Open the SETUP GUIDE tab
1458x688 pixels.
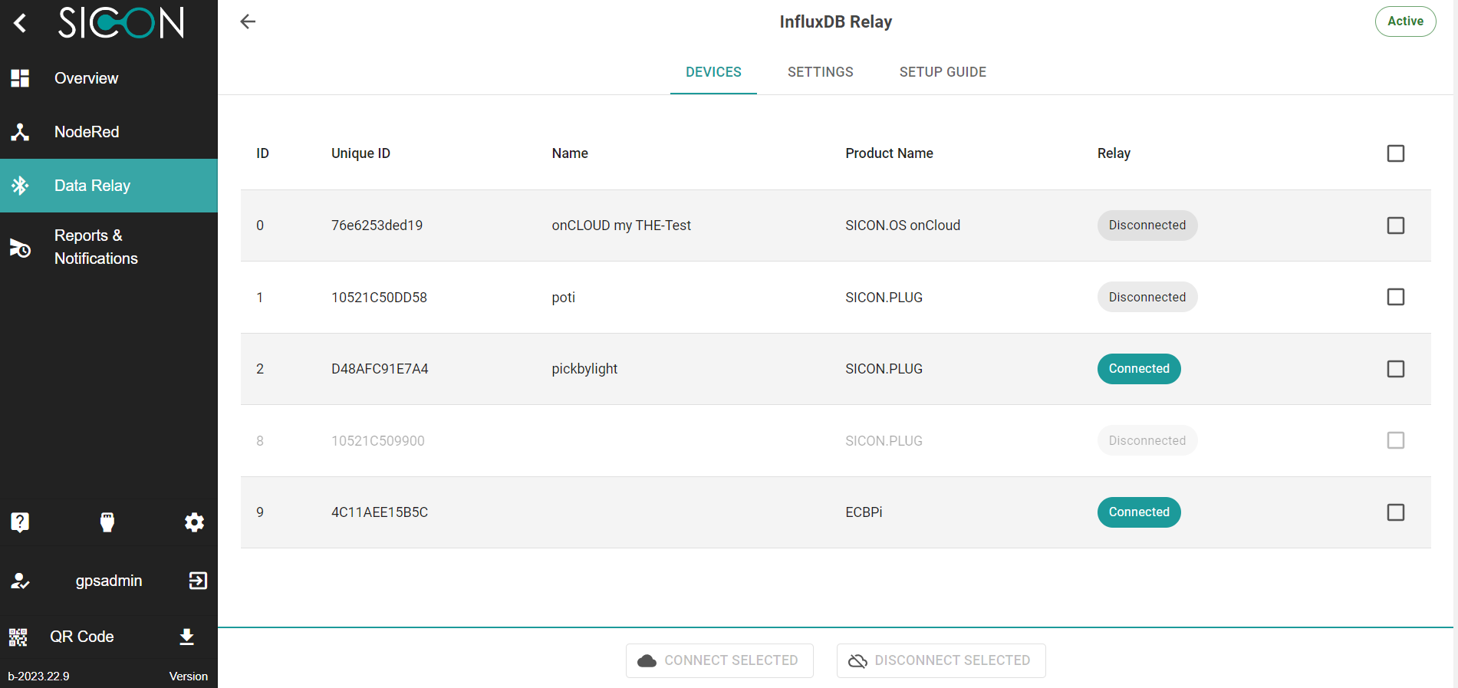point(943,72)
